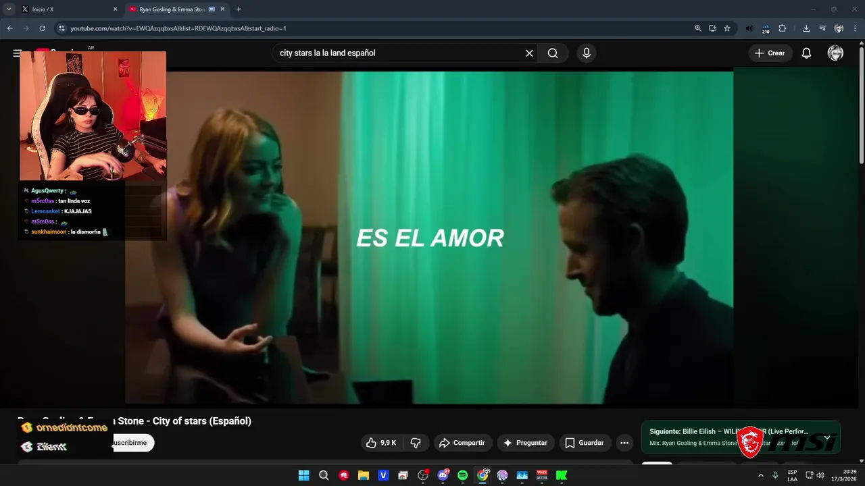Open Kick app from taskbar

pyautogui.click(x=562, y=475)
